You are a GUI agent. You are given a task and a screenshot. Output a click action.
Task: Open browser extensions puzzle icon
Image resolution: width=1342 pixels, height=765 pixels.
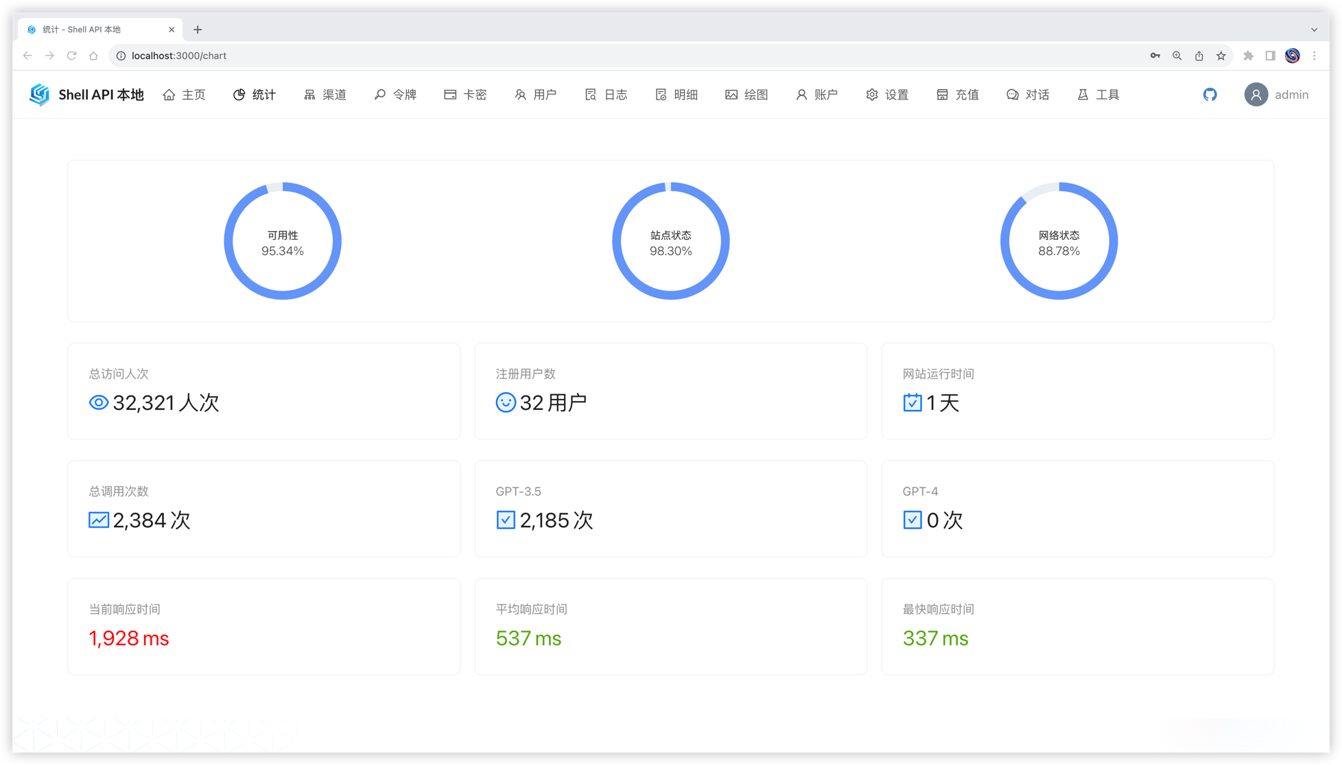[1249, 56]
